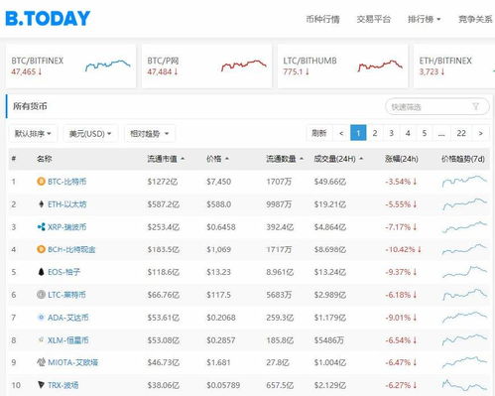Click the BCH orange coin icon

click(x=41, y=249)
